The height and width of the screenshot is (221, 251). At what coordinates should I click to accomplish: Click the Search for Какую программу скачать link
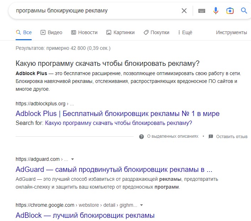(x=118, y=123)
